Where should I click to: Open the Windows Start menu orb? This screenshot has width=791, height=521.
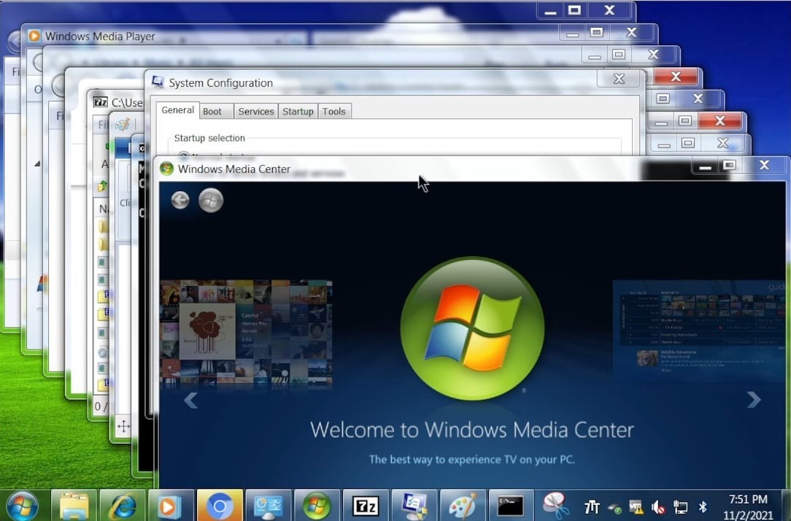pyautogui.click(x=22, y=506)
